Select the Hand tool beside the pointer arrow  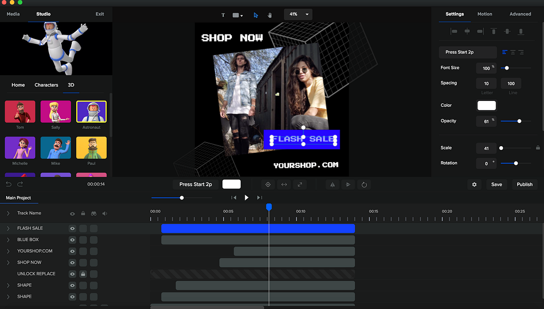coord(269,14)
